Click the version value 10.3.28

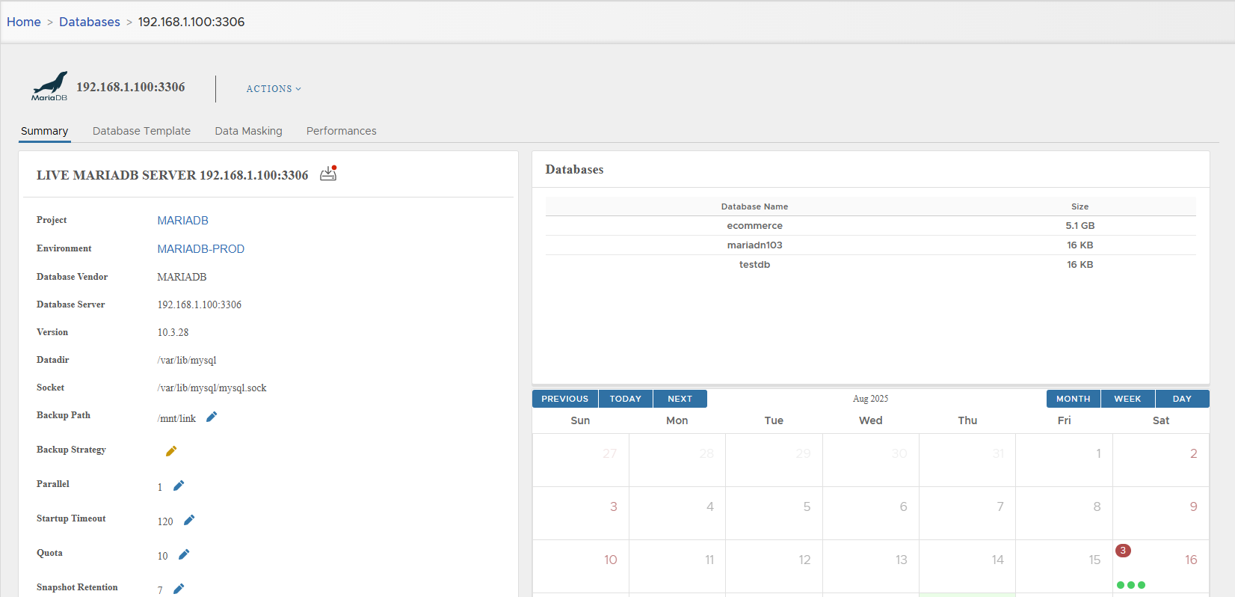[x=173, y=332]
